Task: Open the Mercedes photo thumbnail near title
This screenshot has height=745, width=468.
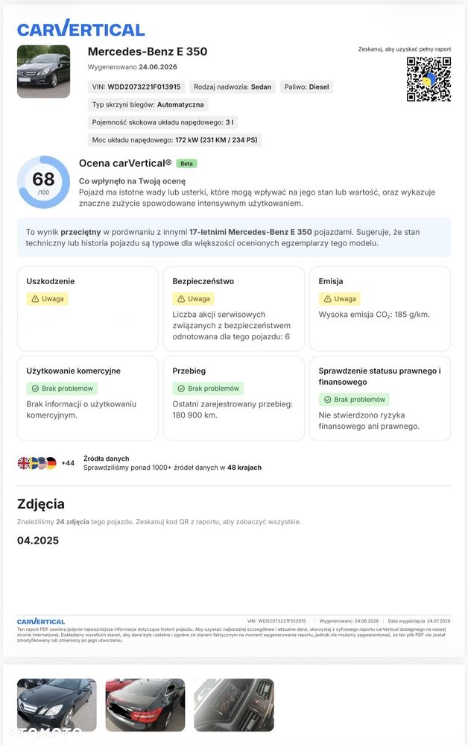Action: coord(44,72)
